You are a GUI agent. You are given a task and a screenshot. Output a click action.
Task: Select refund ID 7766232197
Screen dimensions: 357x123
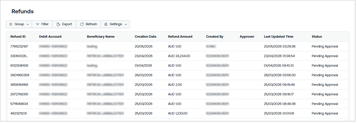(x=19, y=46)
